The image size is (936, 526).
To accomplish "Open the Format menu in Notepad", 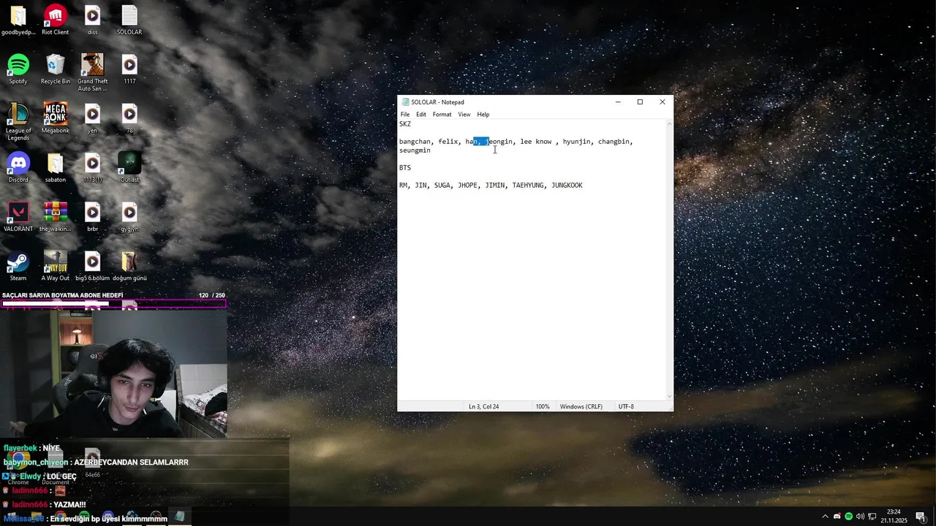I will point(442,115).
